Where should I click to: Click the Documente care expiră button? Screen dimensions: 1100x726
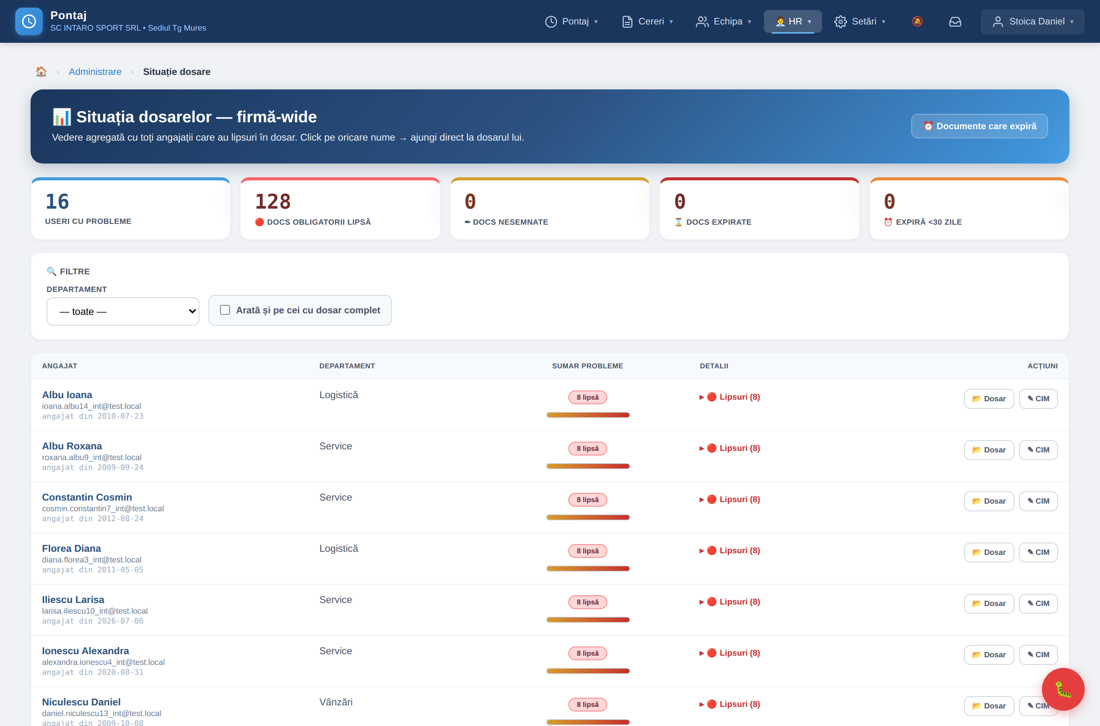coord(979,126)
